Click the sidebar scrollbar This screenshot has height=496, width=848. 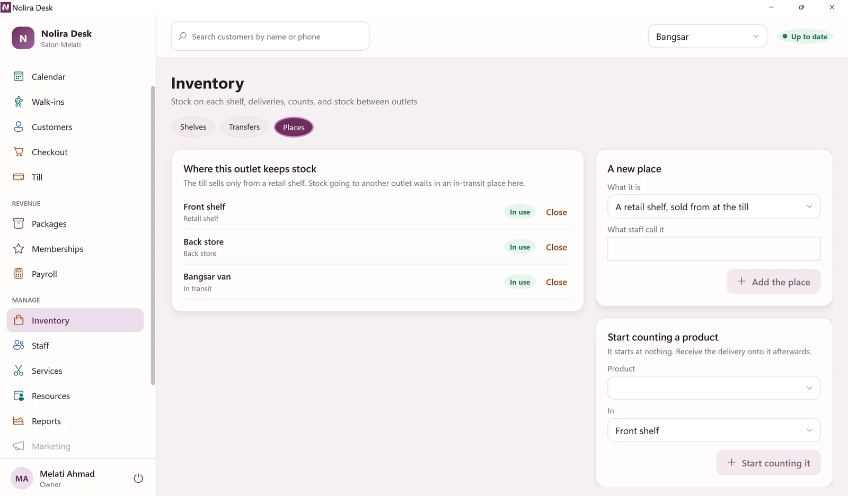tap(153, 236)
